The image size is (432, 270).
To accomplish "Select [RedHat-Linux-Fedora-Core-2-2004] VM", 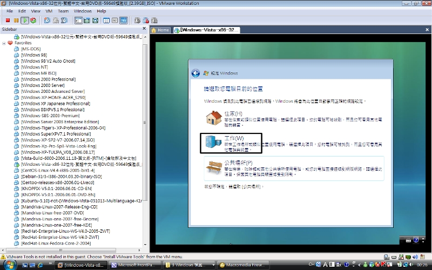I will tap(56, 243).
